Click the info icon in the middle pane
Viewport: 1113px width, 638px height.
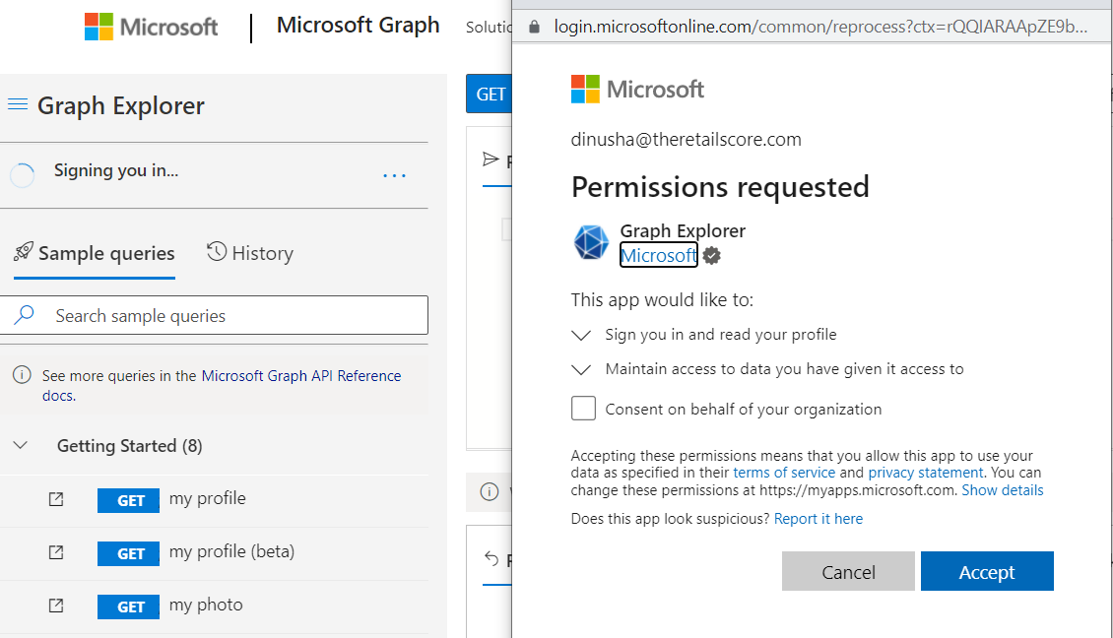pyautogui.click(x=490, y=491)
